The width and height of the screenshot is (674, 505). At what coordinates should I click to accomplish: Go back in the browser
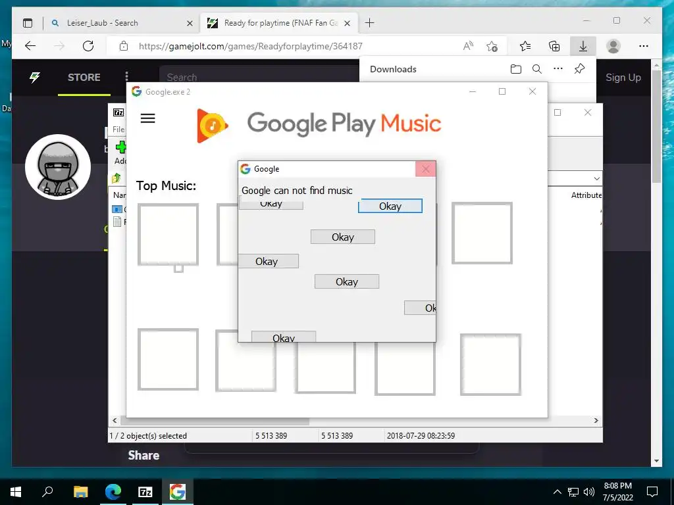(x=30, y=46)
